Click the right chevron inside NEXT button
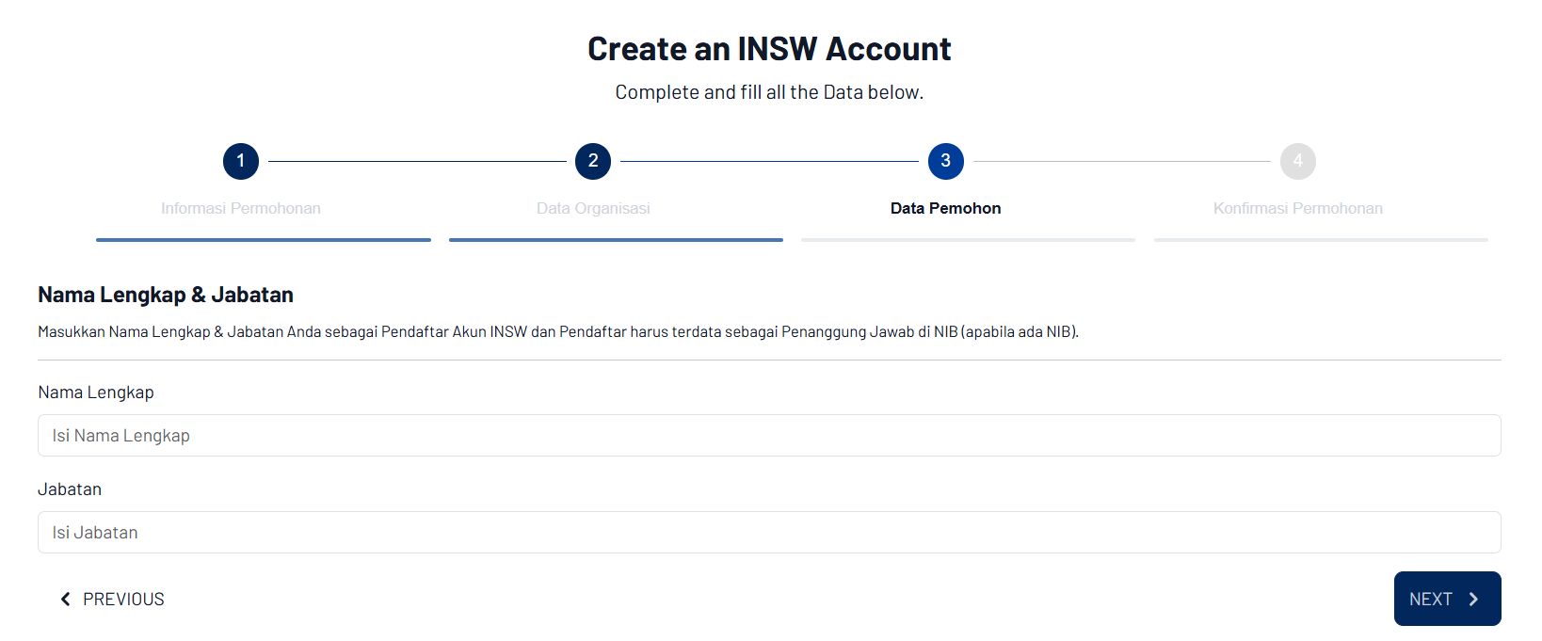 point(1474,599)
